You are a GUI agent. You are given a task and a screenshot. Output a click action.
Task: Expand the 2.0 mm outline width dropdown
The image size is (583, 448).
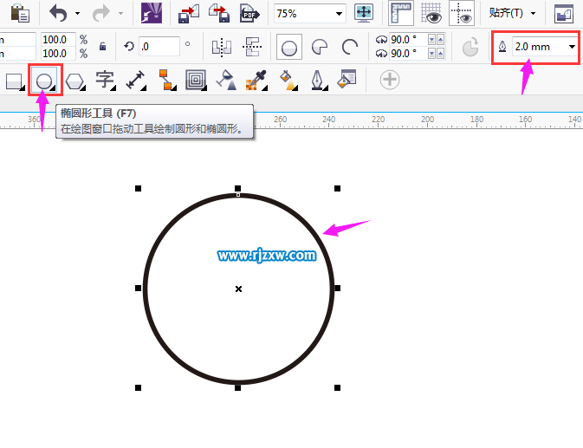tap(572, 46)
